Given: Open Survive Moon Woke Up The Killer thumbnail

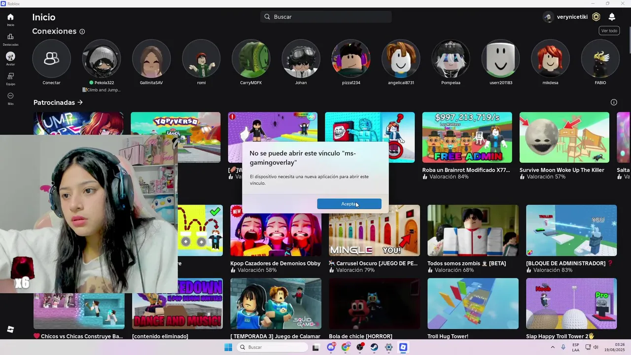Looking at the screenshot, I should tap(564, 138).
